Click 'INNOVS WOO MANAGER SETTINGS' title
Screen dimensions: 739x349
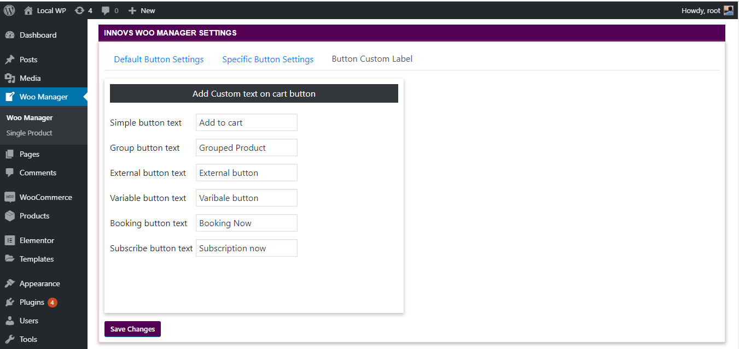170,33
